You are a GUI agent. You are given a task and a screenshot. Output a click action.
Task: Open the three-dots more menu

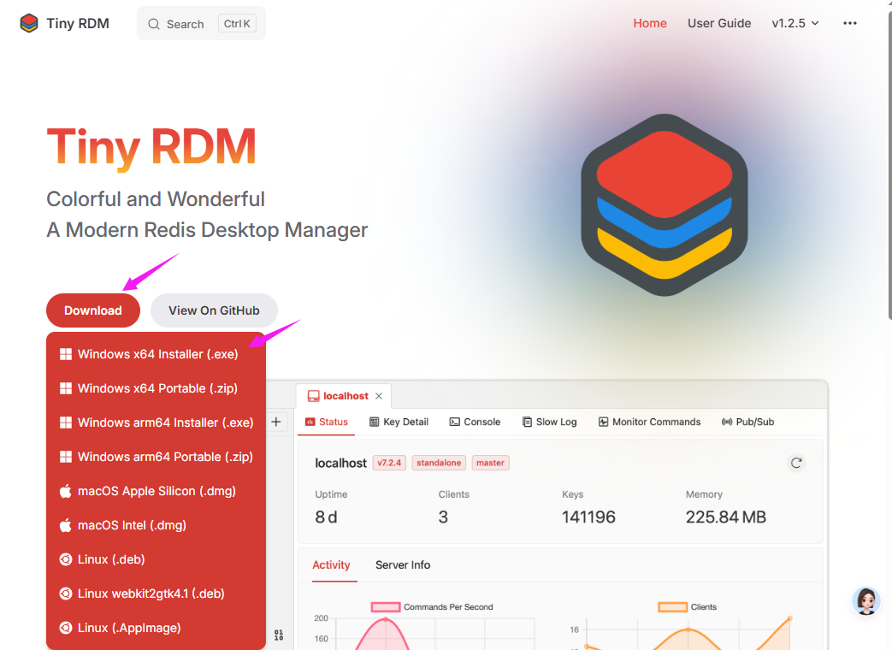click(x=850, y=23)
